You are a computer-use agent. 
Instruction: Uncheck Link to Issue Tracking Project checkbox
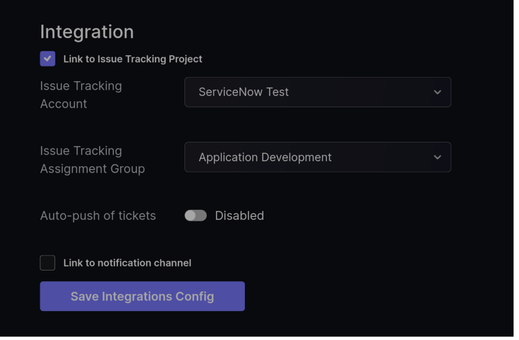click(48, 59)
